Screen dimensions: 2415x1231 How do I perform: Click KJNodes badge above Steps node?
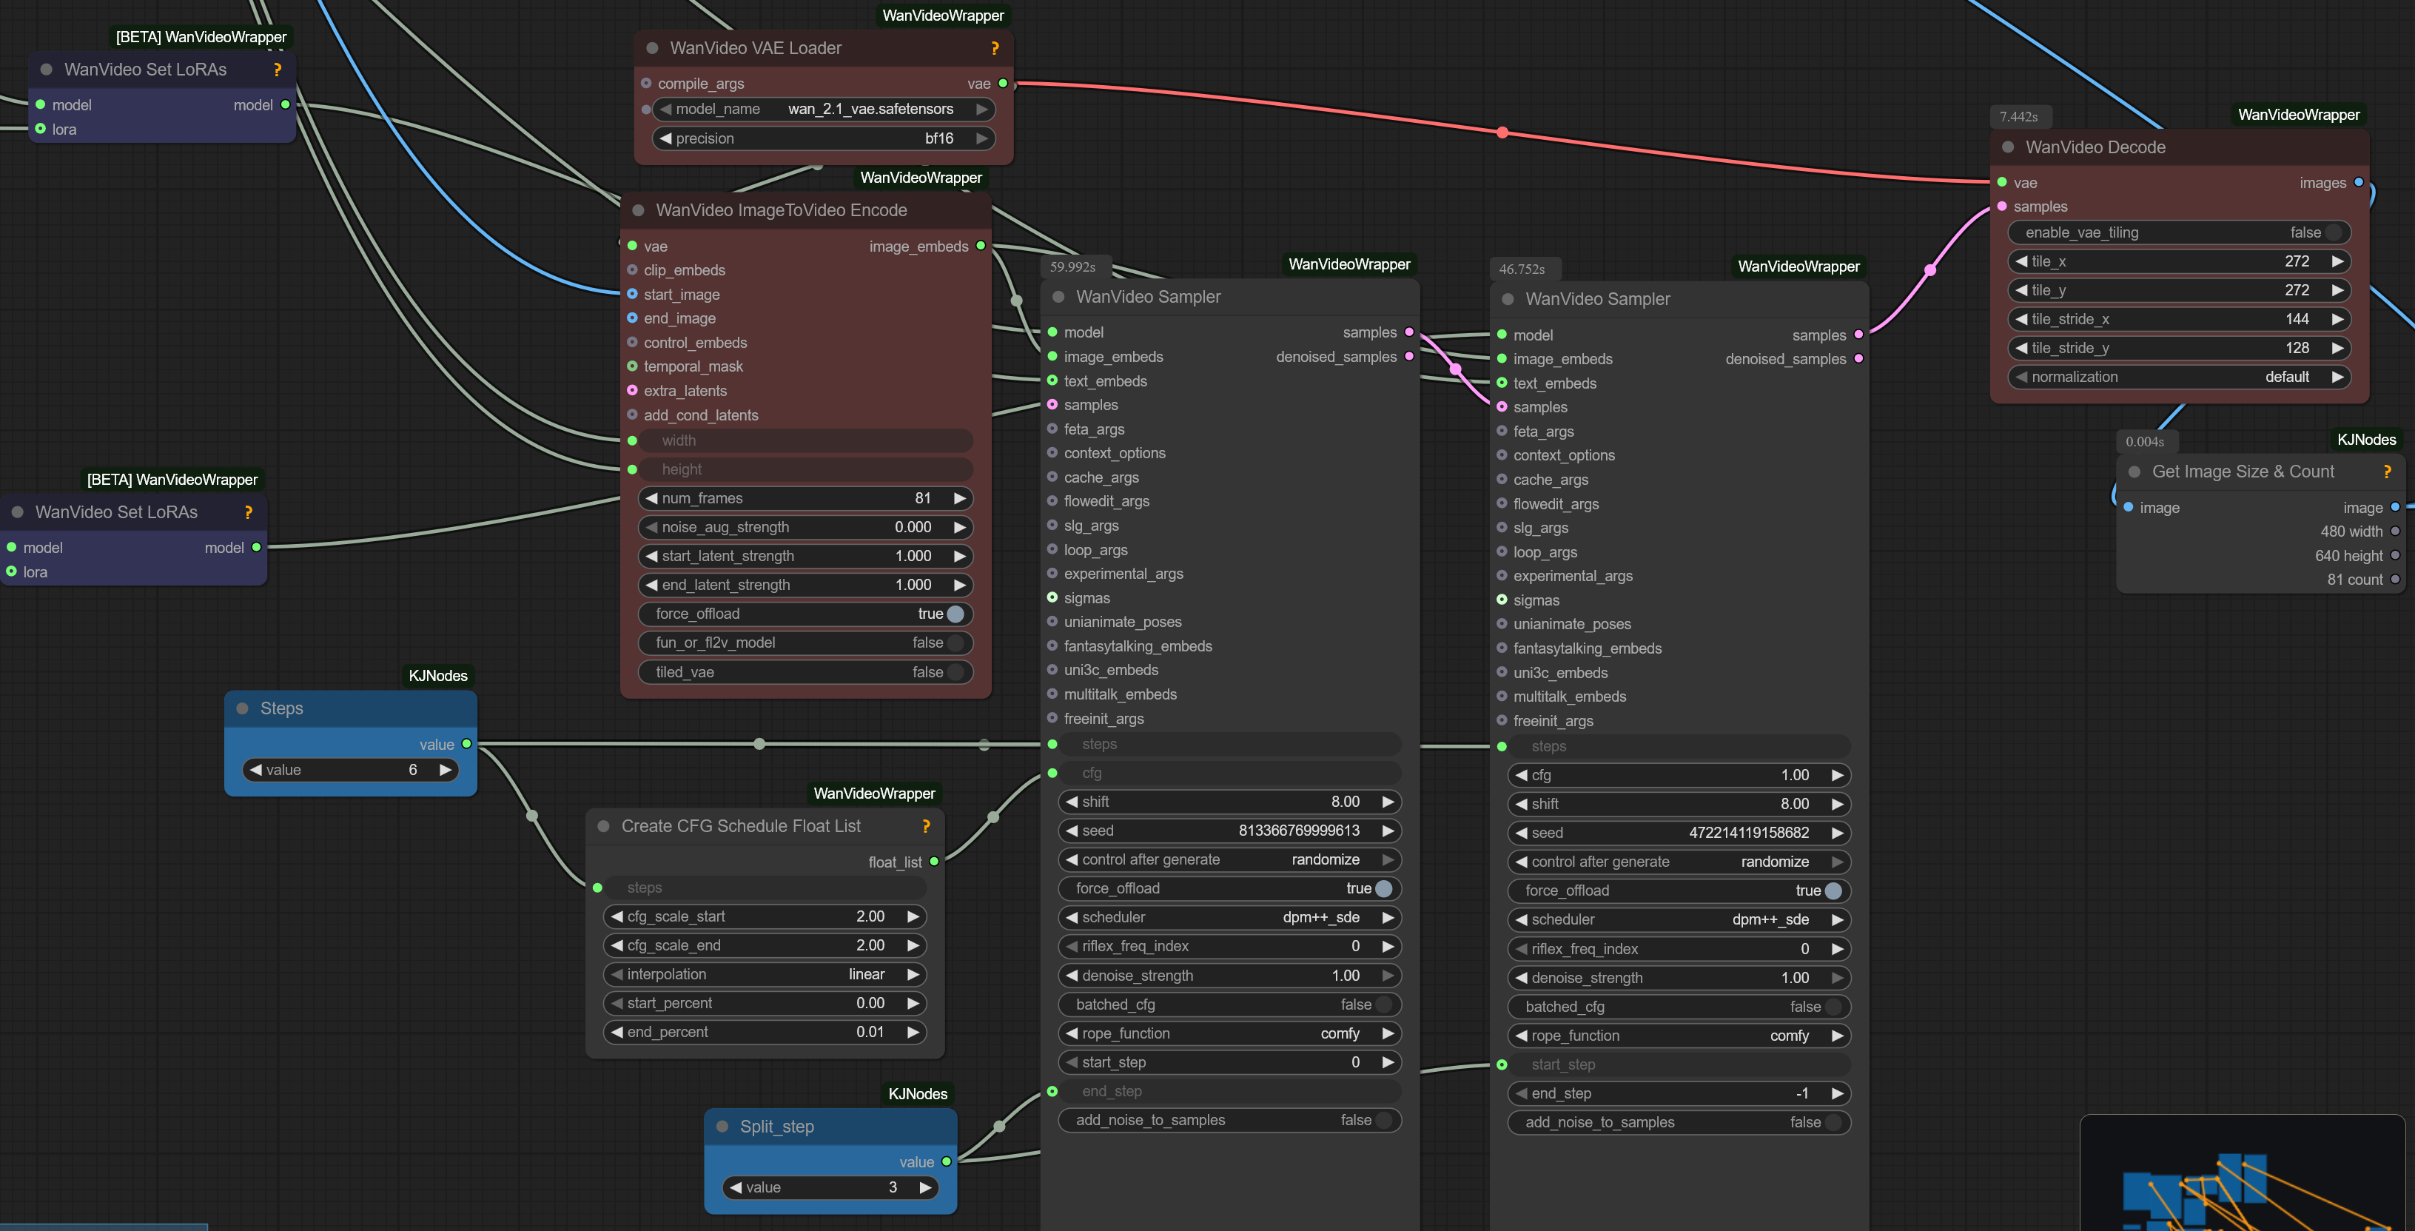pyautogui.click(x=438, y=675)
